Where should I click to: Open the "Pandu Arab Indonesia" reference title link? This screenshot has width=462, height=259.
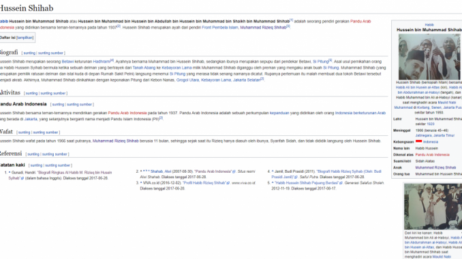pyautogui.click(x=213, y=171)
